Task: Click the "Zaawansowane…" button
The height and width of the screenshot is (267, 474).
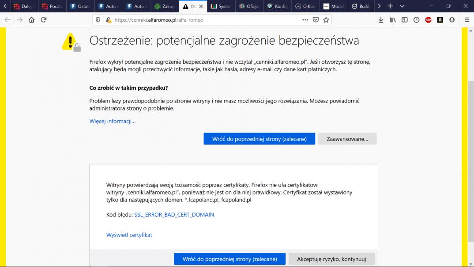Action: (x=347, y=139)
